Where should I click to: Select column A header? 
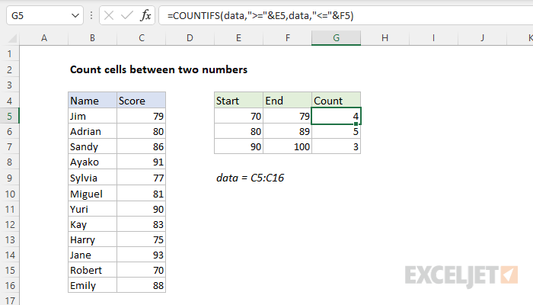tap(44, 38)
